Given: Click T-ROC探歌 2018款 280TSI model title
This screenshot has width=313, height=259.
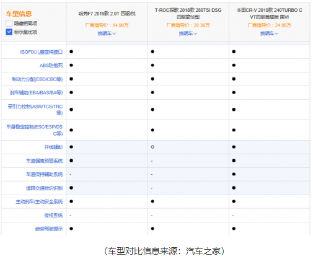Looking at the screenshot, I should pyautogui.click(x=188, y=14).
